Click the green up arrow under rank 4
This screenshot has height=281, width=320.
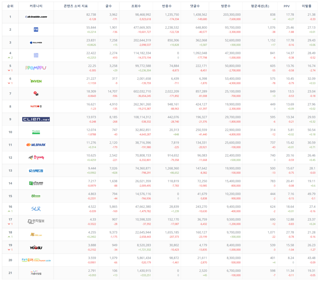(x=9, y=58)
